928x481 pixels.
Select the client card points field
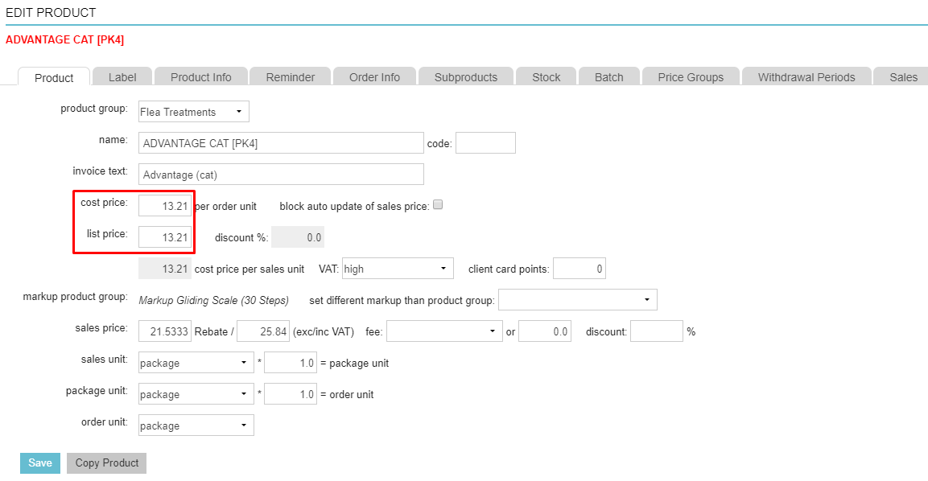[579, 269]
